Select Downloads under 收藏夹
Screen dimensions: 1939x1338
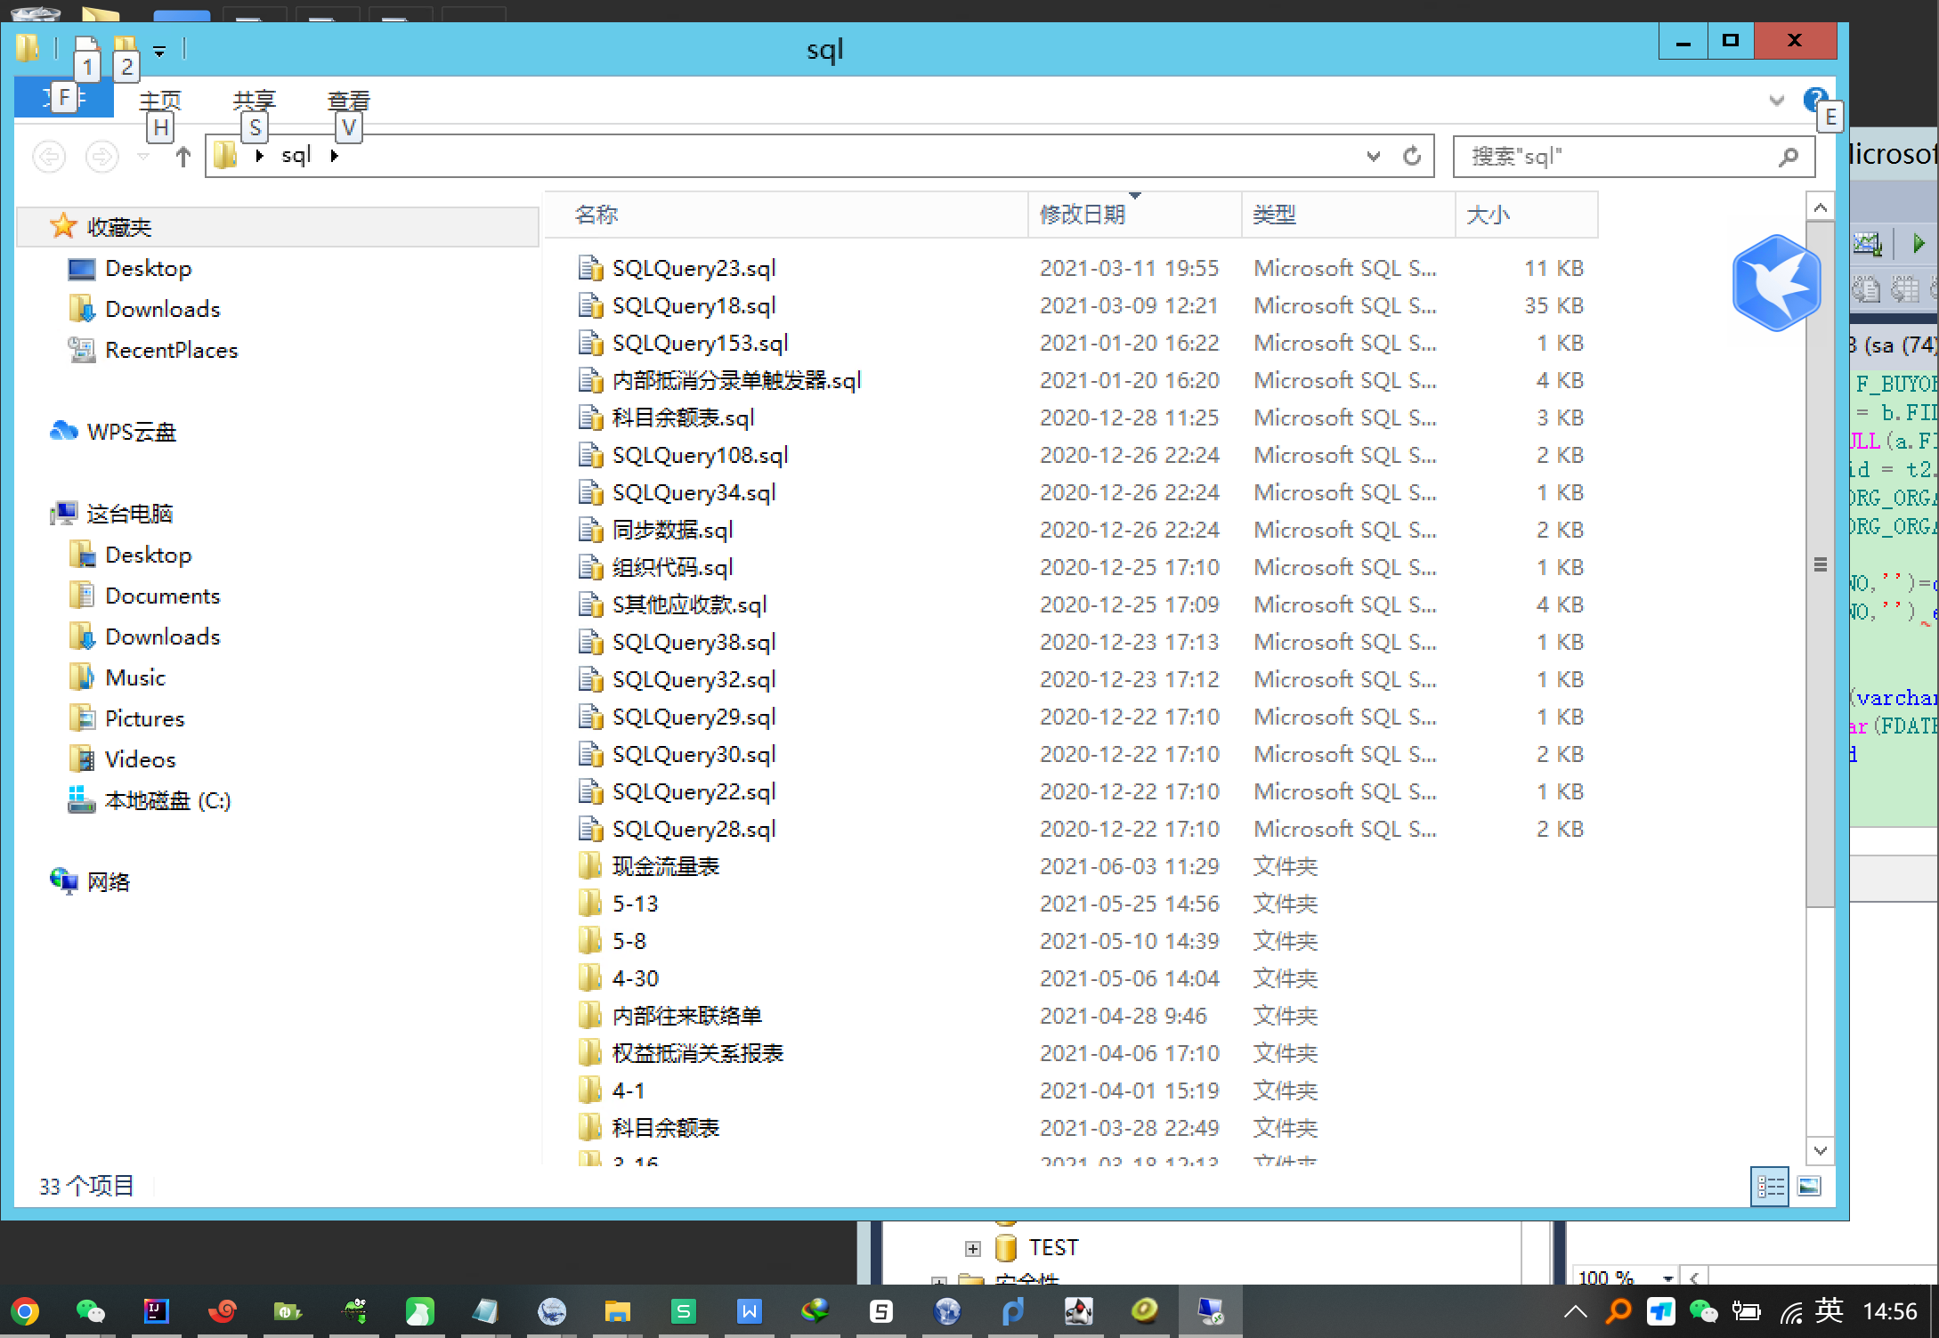pyautogui.click(x=162, y=309)
